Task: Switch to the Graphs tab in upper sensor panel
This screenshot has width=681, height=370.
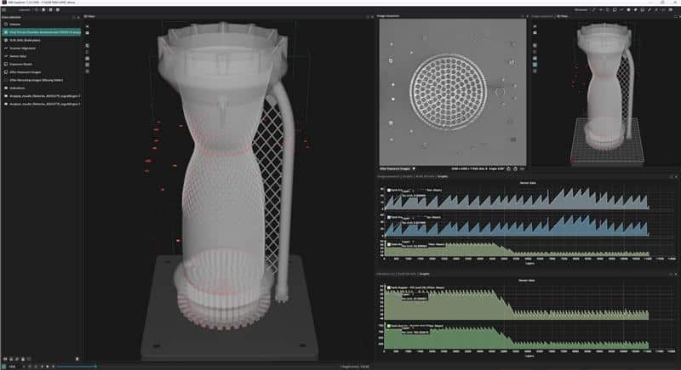Action: click(443, 177)
